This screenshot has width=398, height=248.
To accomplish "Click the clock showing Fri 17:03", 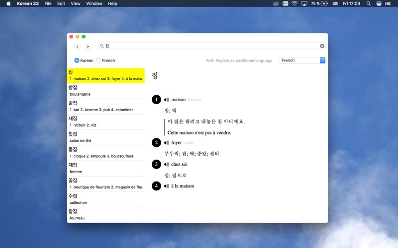I will 351,3.
